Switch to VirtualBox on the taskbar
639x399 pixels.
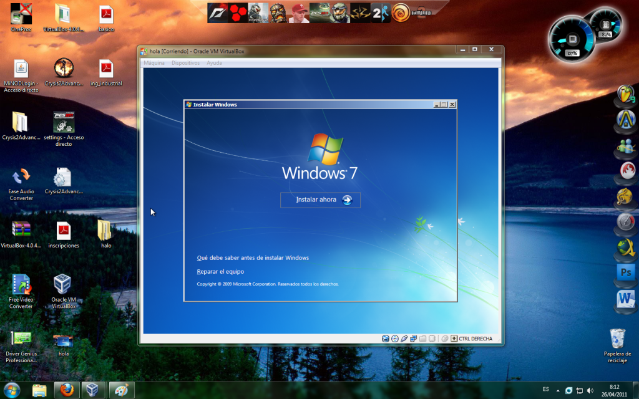click(x=94, y=390)
